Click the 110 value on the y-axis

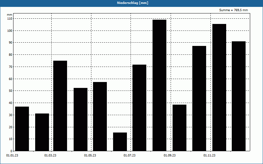click(x=10, y=19)
